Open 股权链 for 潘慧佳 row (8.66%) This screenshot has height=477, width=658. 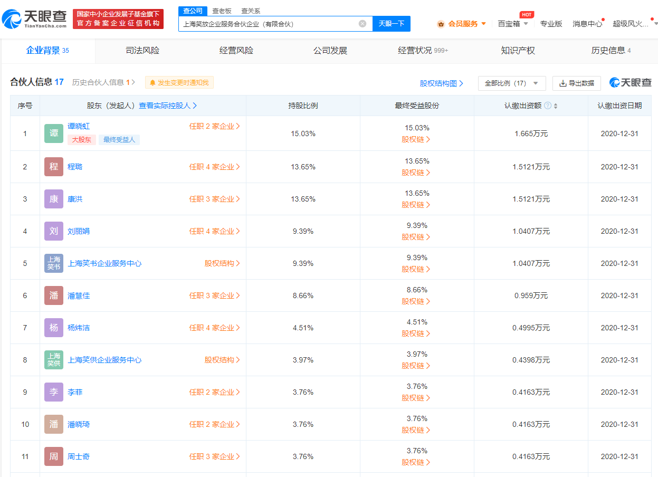pos(416,301)
